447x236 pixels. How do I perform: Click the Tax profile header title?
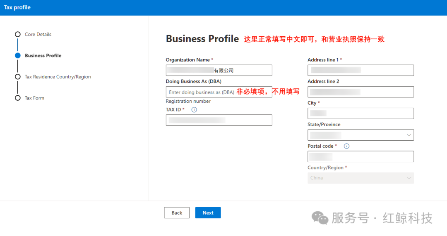click(x=17, y=7)
